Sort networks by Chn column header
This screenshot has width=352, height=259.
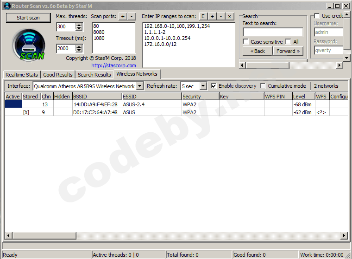tap(47, 97)
